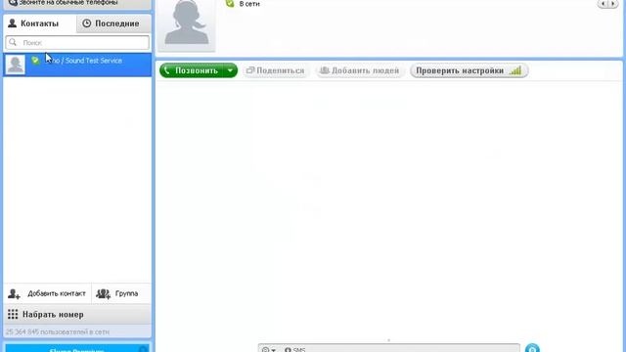
Task: Switch to the Контакты tab
Action: click(39, 23)
